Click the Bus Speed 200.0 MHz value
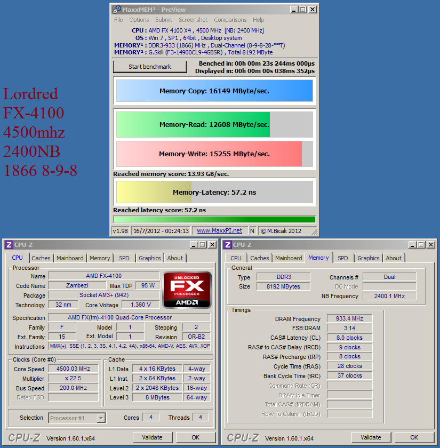This screenshot has height=448, width=440. click(x=73, y=388)
